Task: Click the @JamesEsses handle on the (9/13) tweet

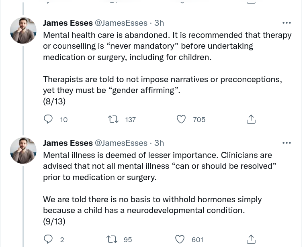Action: tap(121, 143)
